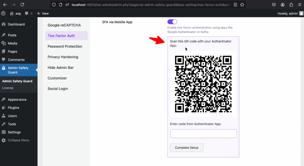This screenshot has height=166, width=304.
Task: Open the browser hamburger menu
Action: tap(299, 5)
